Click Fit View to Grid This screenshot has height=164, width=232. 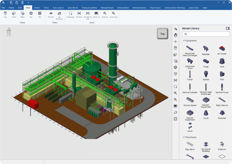click(88, 15)
